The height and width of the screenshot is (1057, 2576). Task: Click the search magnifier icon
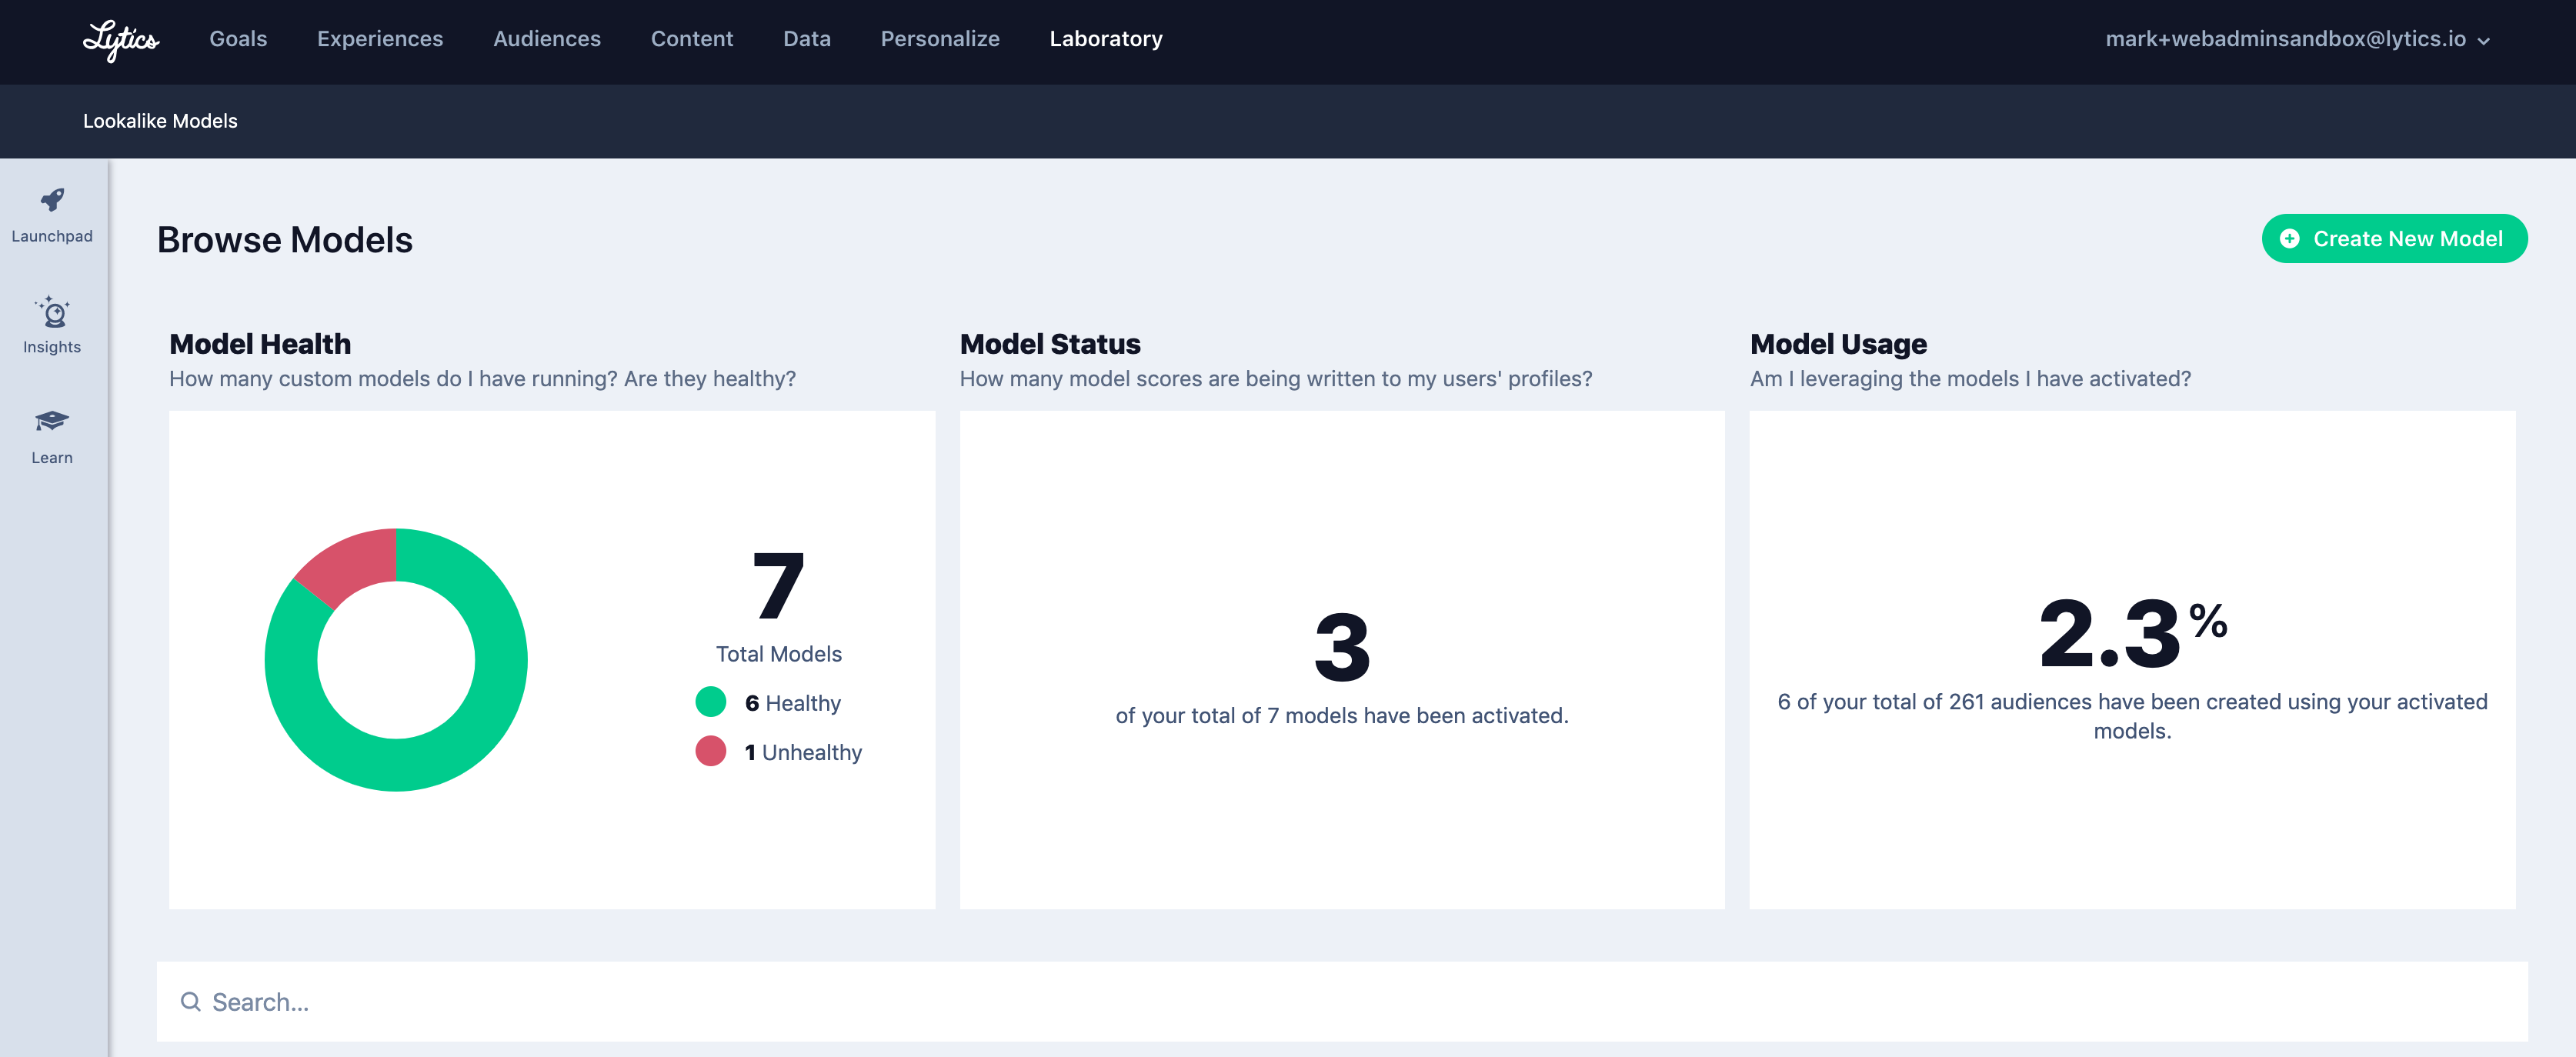(x=190, y=1001)
